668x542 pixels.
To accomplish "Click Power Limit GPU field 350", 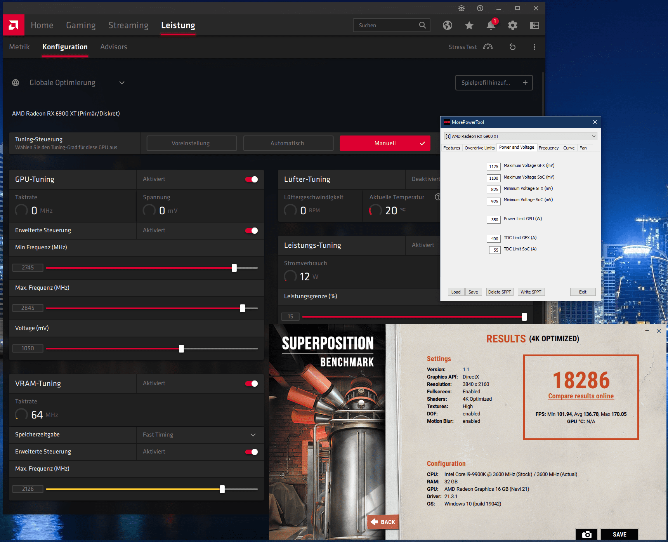I will (494, 220).
